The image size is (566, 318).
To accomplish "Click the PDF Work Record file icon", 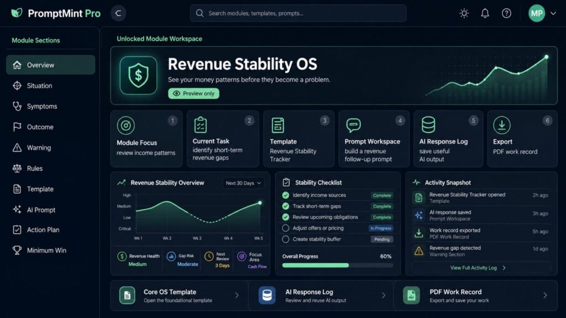I will 411,295.
